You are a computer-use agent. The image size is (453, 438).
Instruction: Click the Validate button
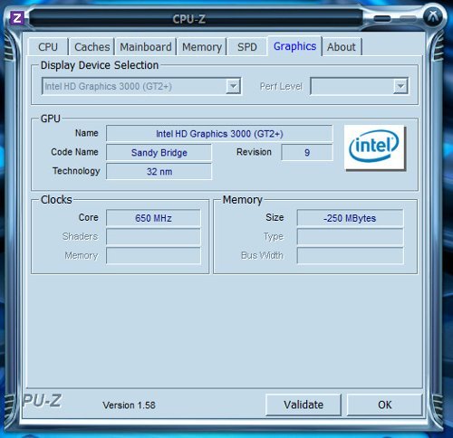point(304,405)
